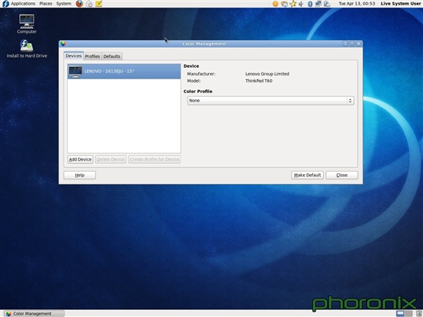
Task: Switch to the Profiles tab
Action: click(92, 56)
